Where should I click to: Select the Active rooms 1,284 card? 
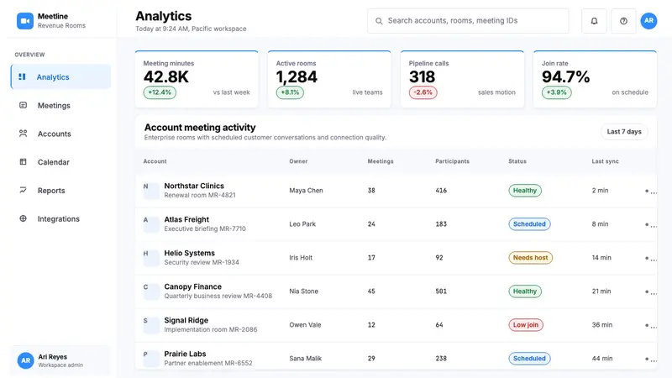pyautogui.click(x=329, y=79)
